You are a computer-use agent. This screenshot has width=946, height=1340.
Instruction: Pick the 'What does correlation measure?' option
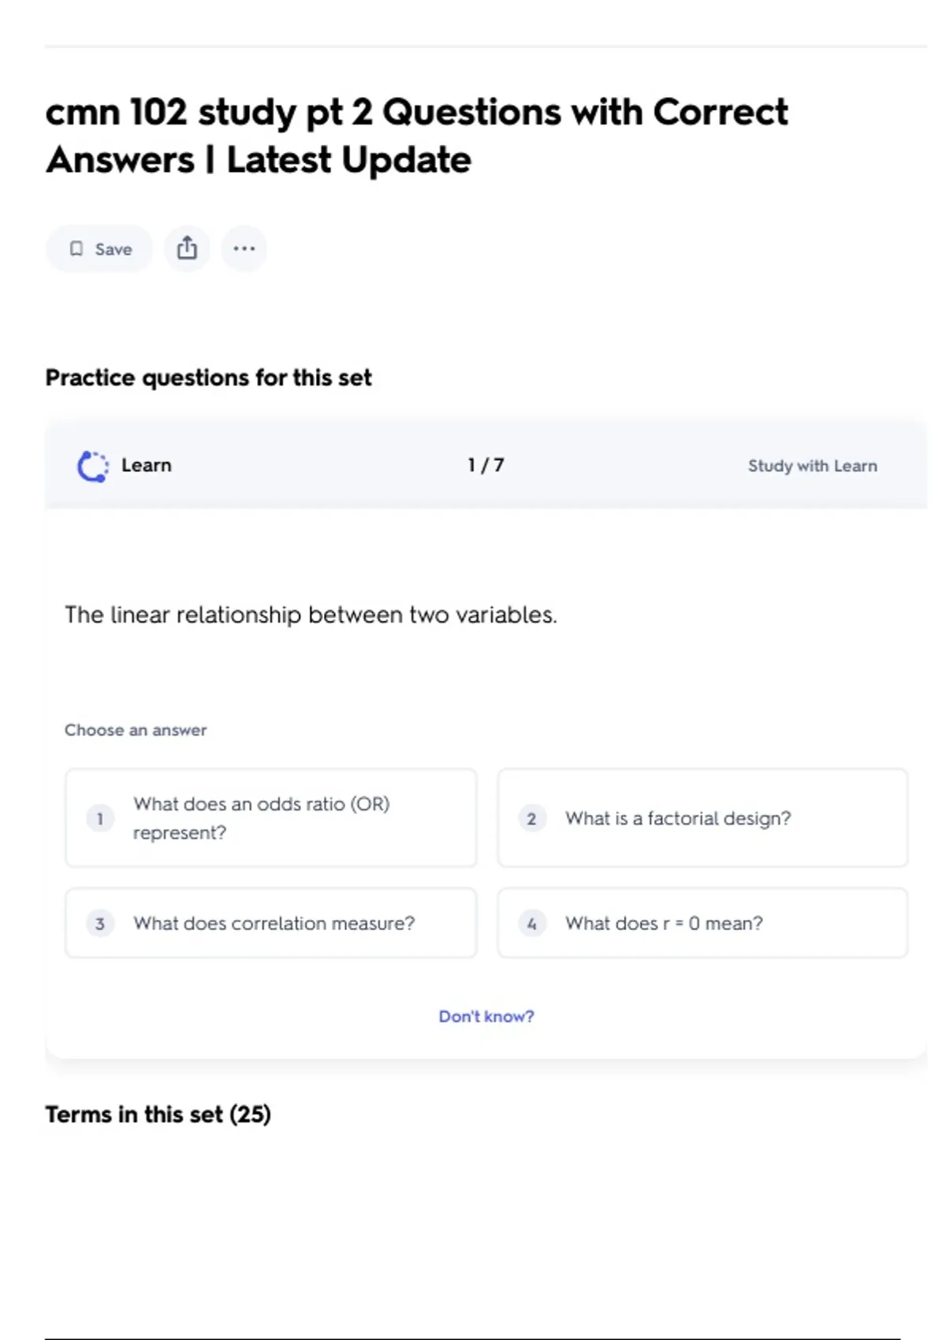tap(274, 923)
